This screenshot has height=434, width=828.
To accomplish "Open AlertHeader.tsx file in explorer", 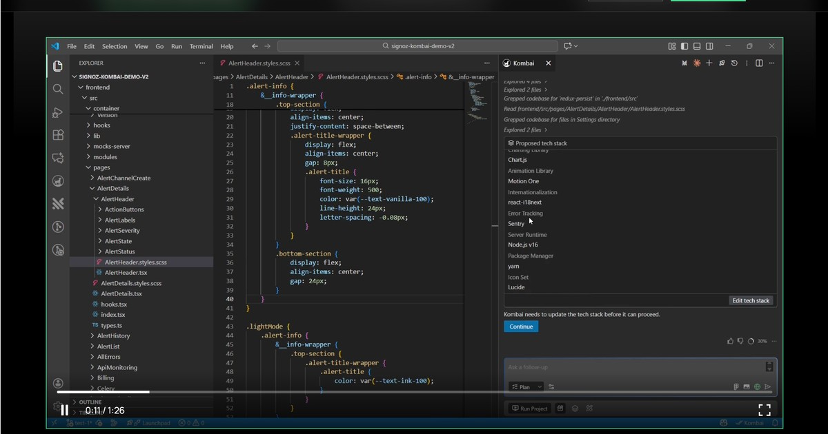I will [x=126, y=273].
